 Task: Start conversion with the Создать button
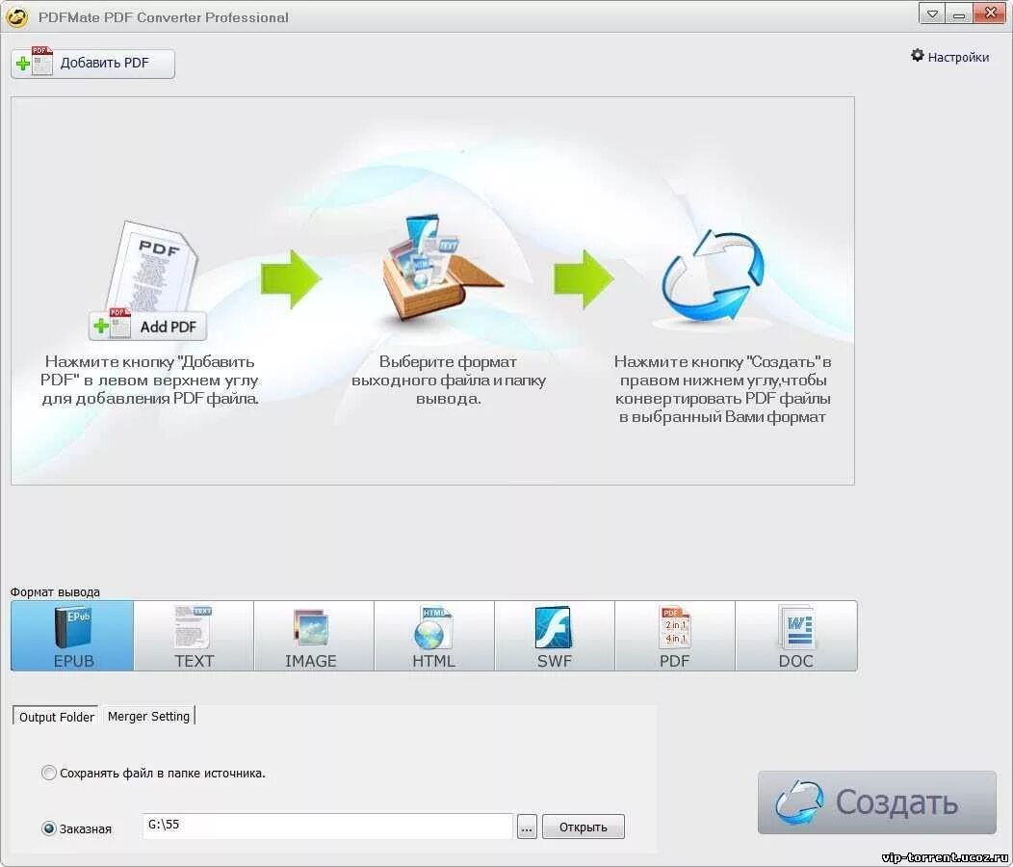(x=876, y=802)
